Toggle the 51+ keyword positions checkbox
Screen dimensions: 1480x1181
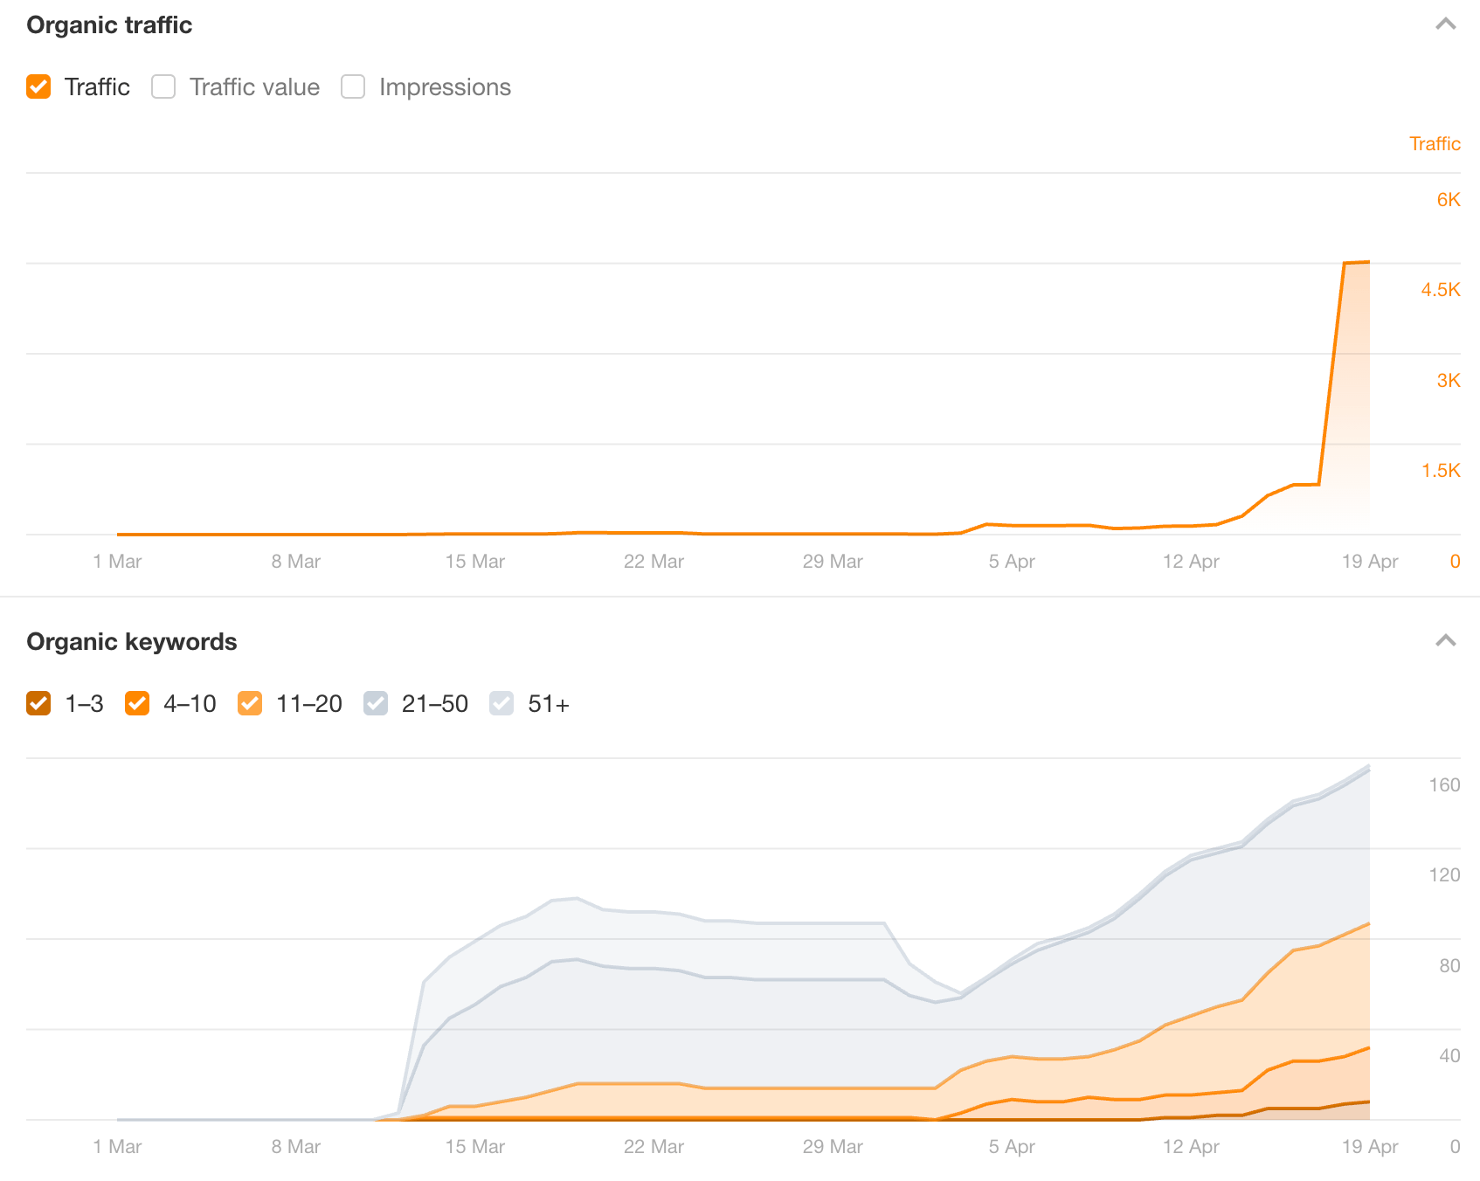point(501,703)
